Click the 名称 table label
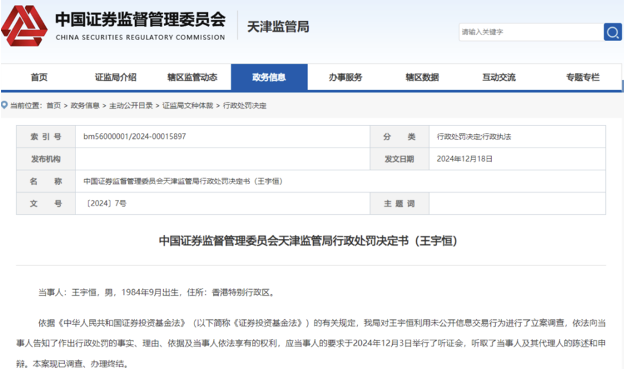The image size is (625, 370). (x=46, y=182)
